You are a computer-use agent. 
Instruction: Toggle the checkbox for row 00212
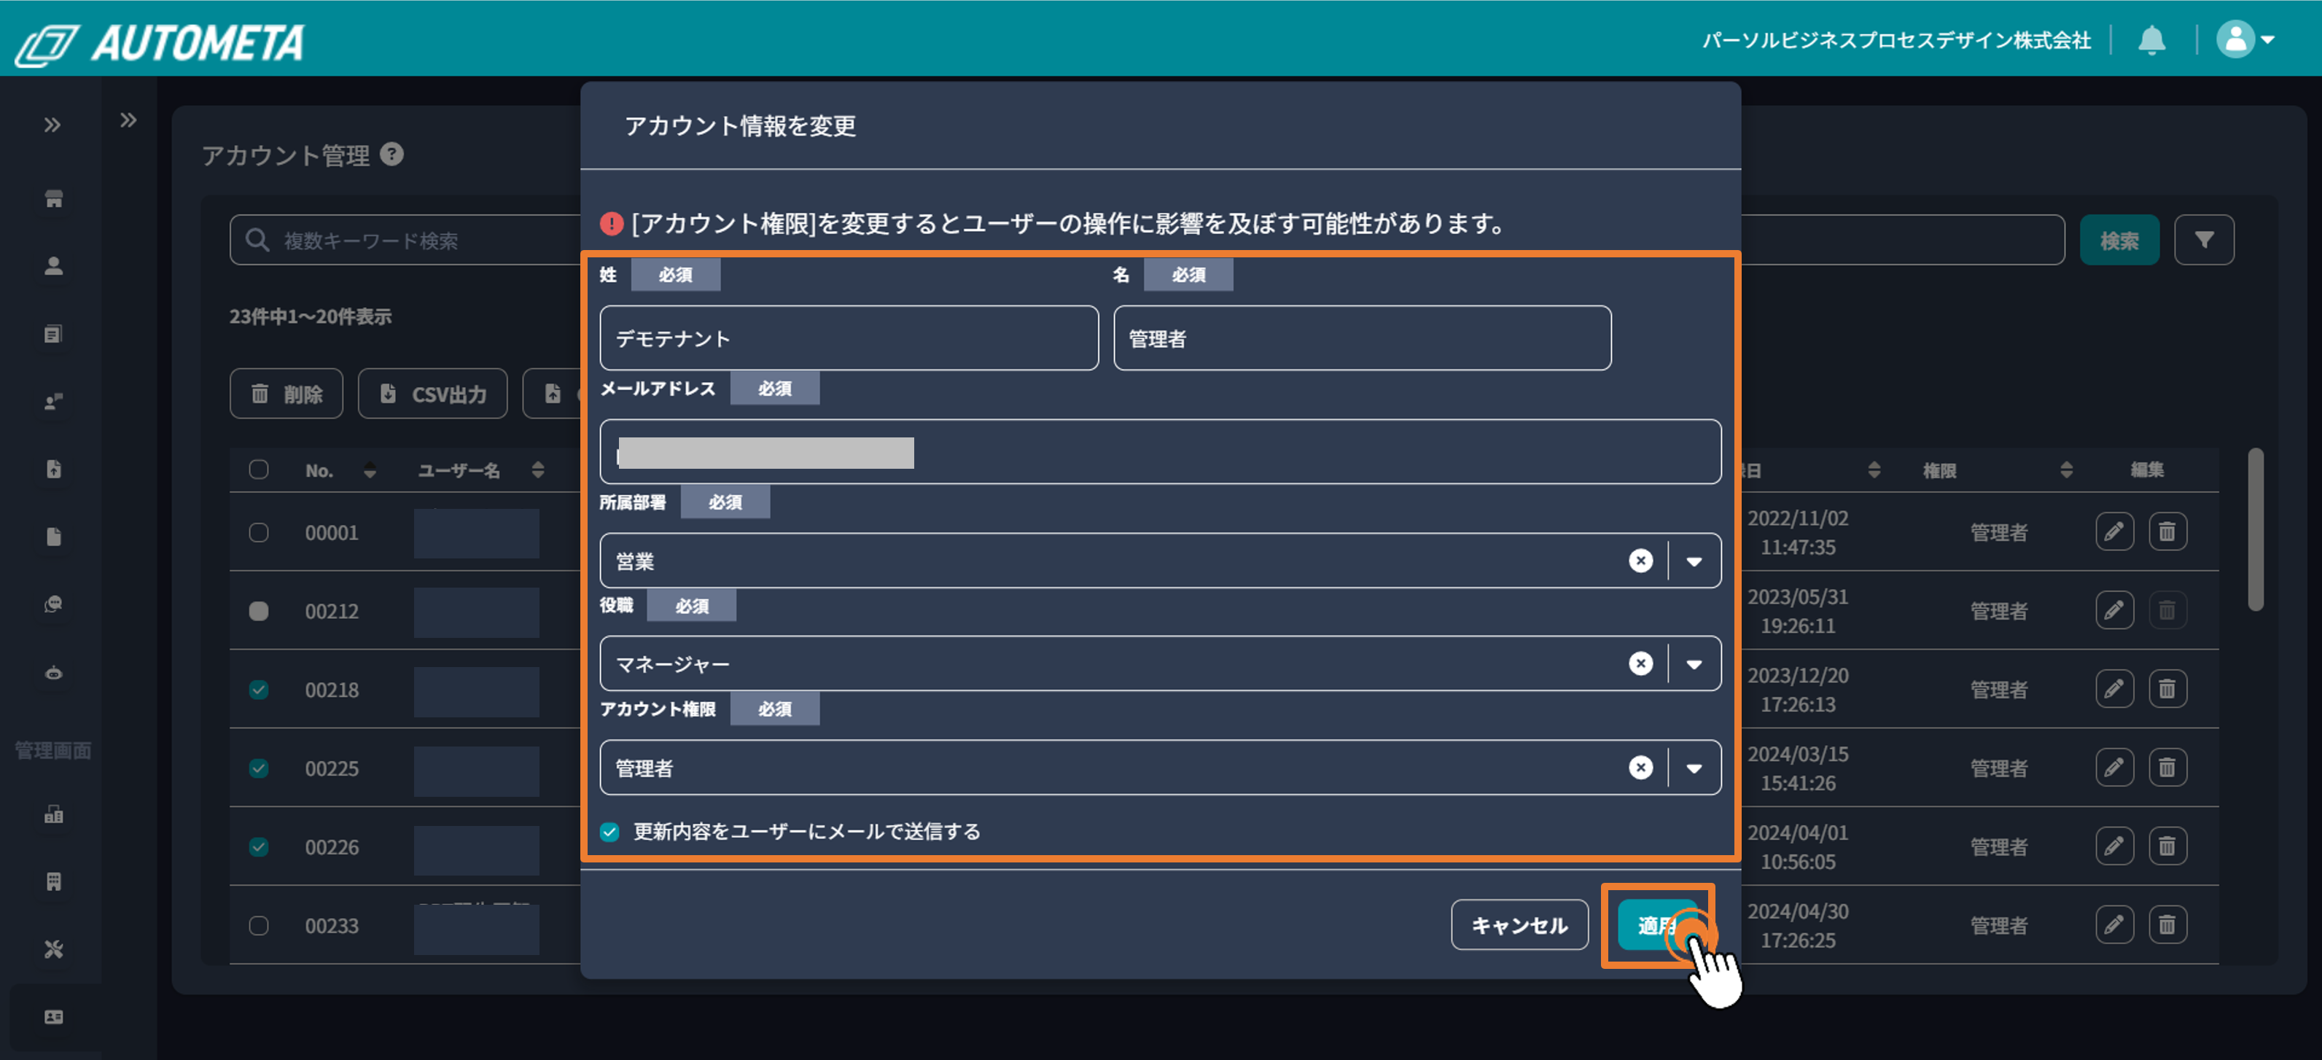(259, 611)
